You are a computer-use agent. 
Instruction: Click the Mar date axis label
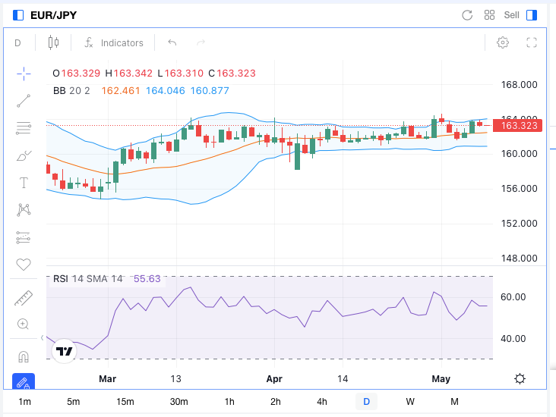tap(107, 379)
